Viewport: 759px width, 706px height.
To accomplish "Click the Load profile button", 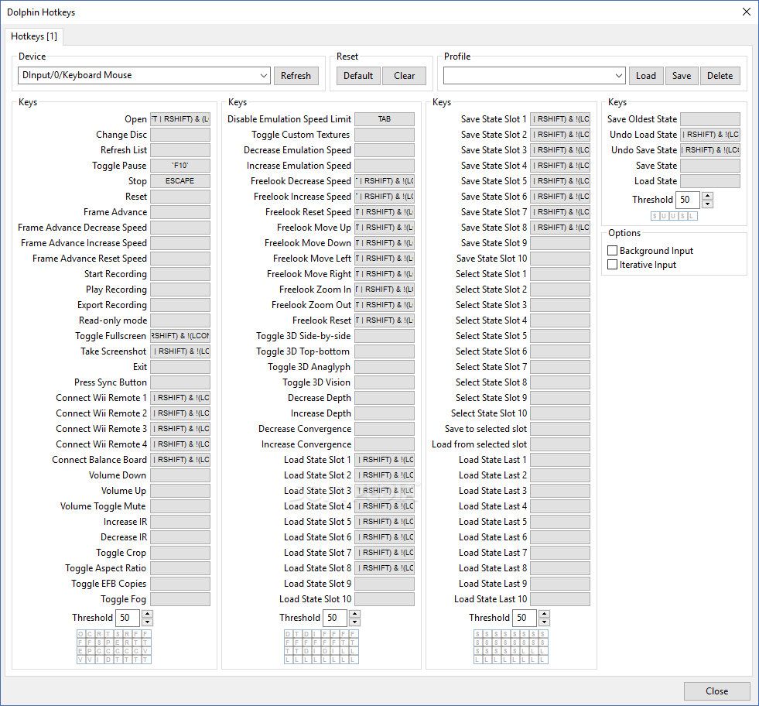I will click(x=646, y=76).
